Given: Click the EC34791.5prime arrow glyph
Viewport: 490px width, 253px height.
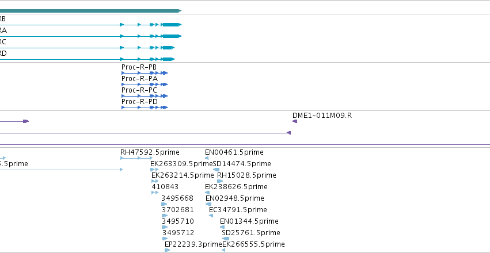Looking at the screenshot, I should point(211,216).
